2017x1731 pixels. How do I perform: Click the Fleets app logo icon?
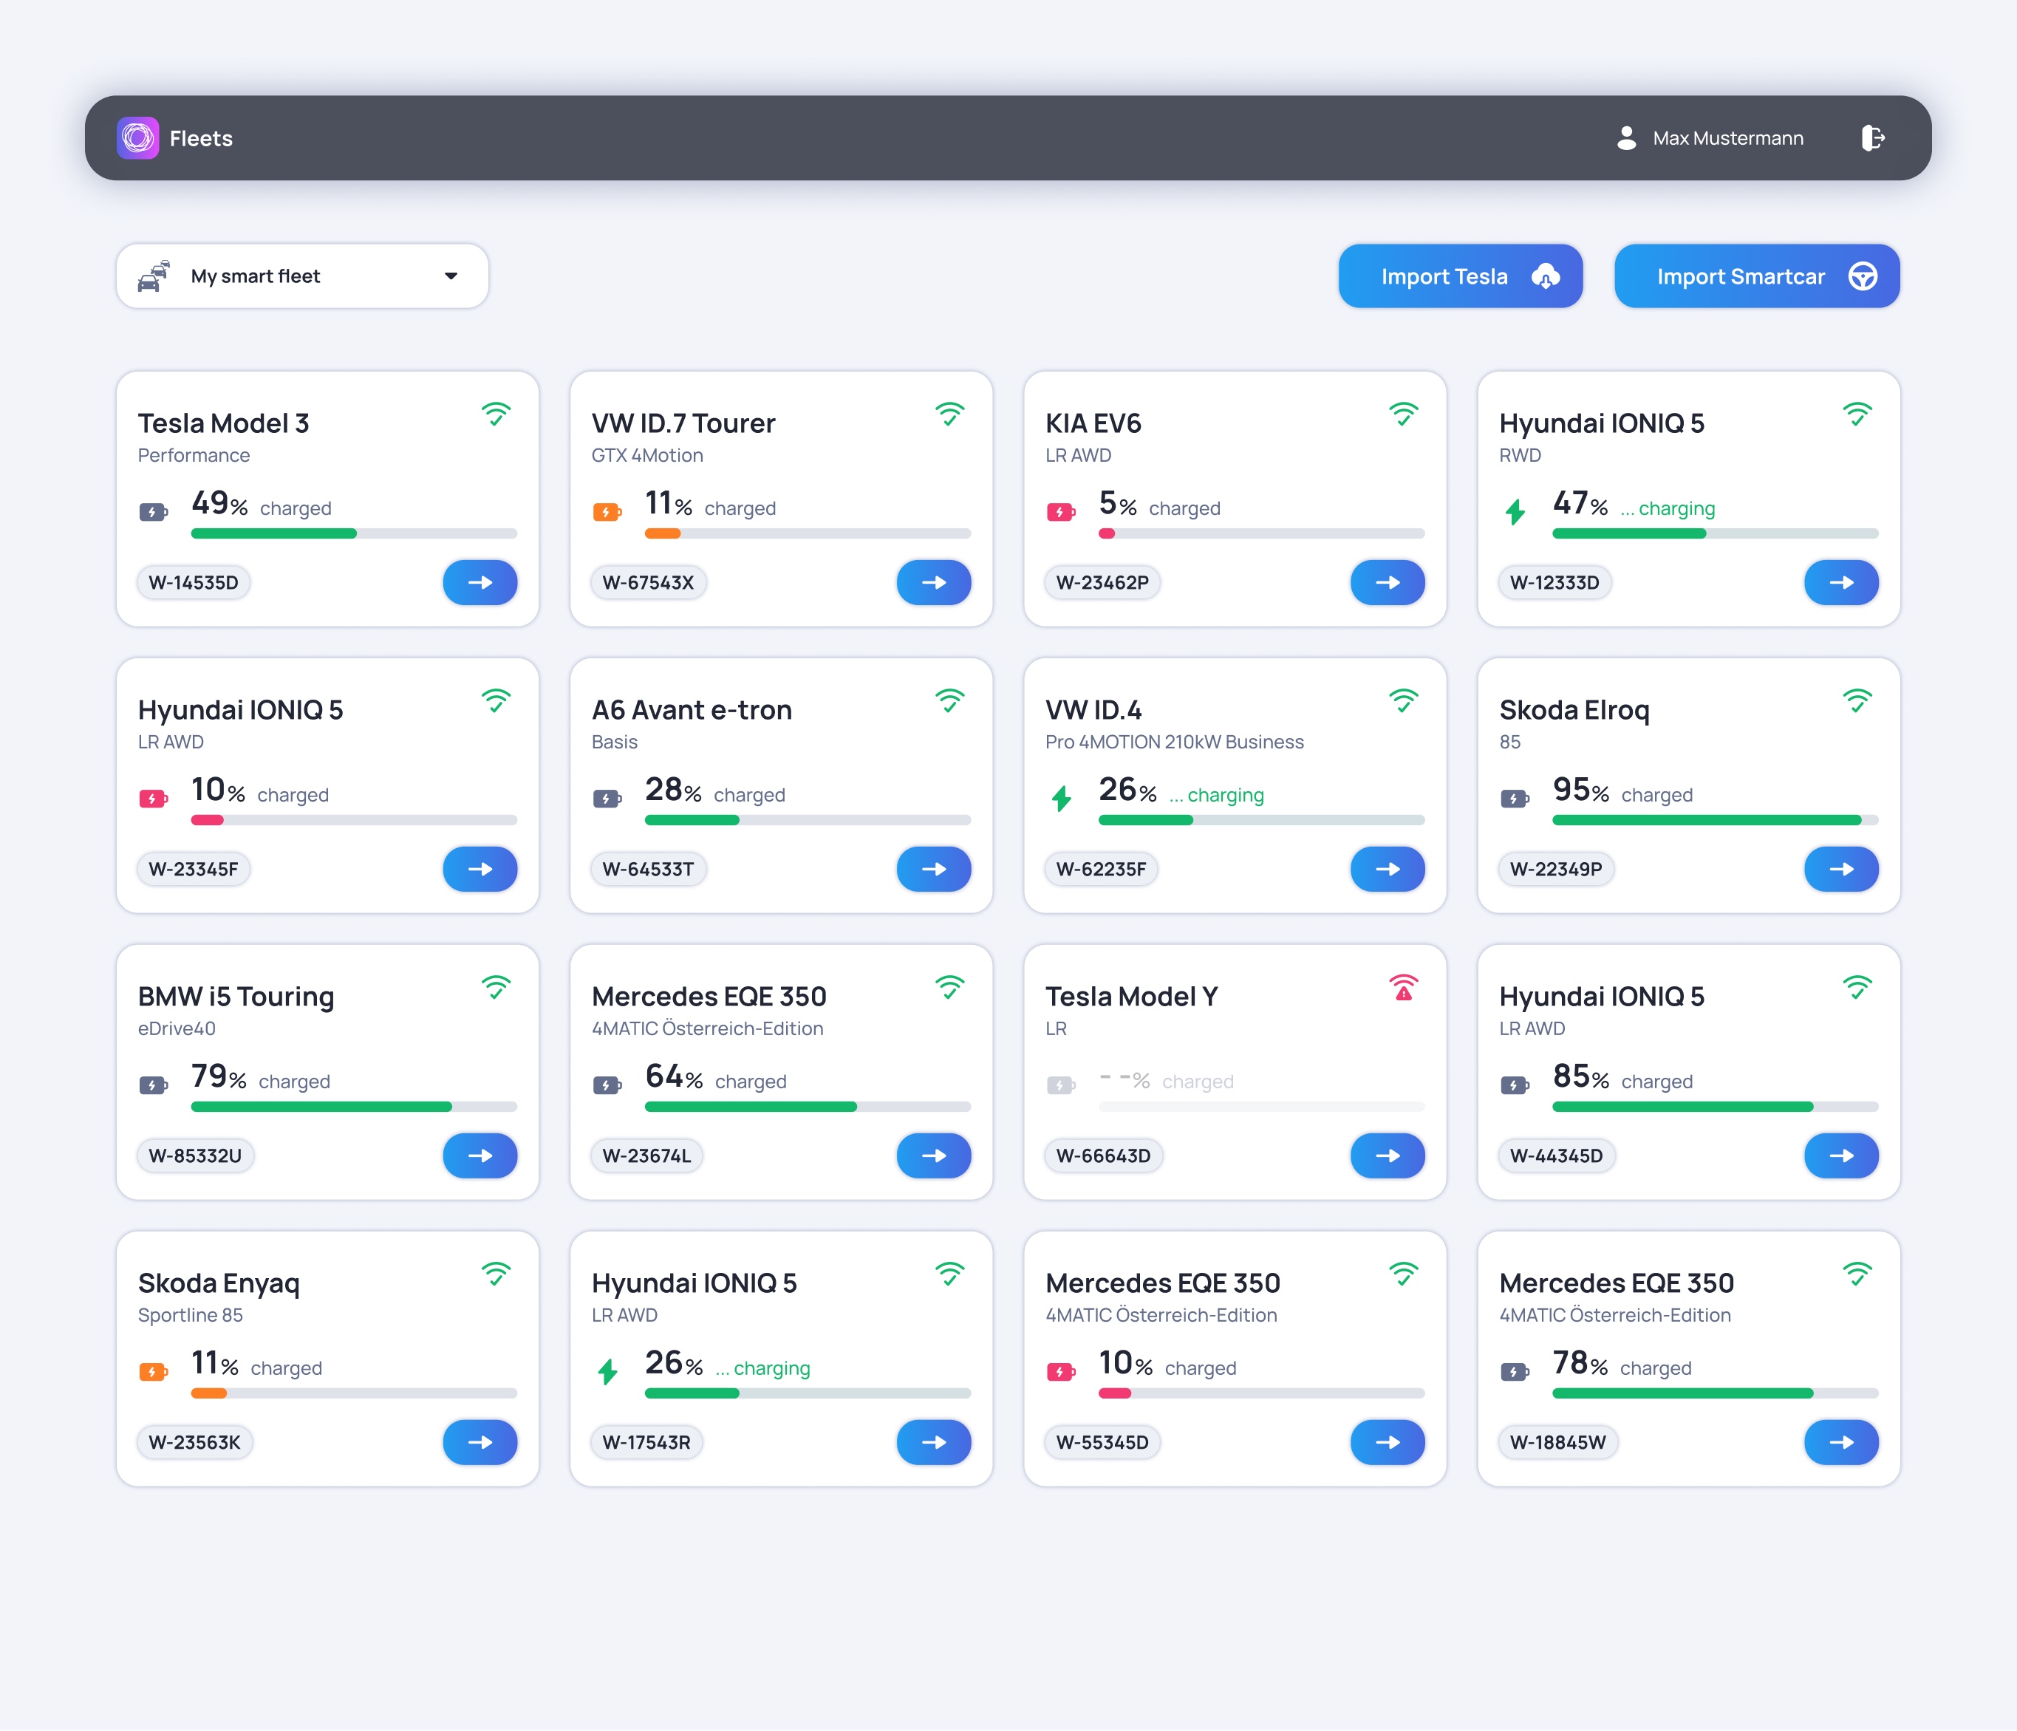137,138
